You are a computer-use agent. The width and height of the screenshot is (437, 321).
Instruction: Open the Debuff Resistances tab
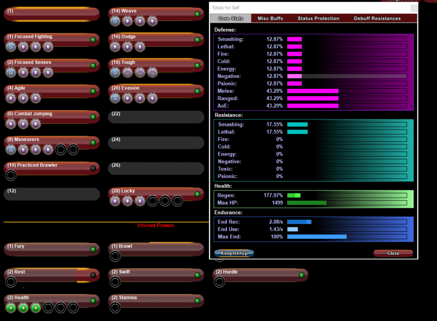[x=377, y=18]
